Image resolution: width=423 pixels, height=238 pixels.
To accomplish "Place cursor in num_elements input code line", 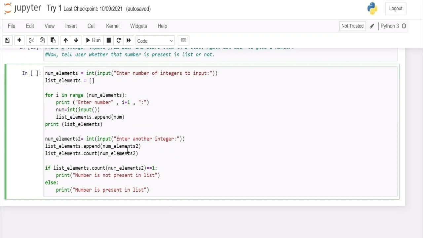I will tap(131, 73).
